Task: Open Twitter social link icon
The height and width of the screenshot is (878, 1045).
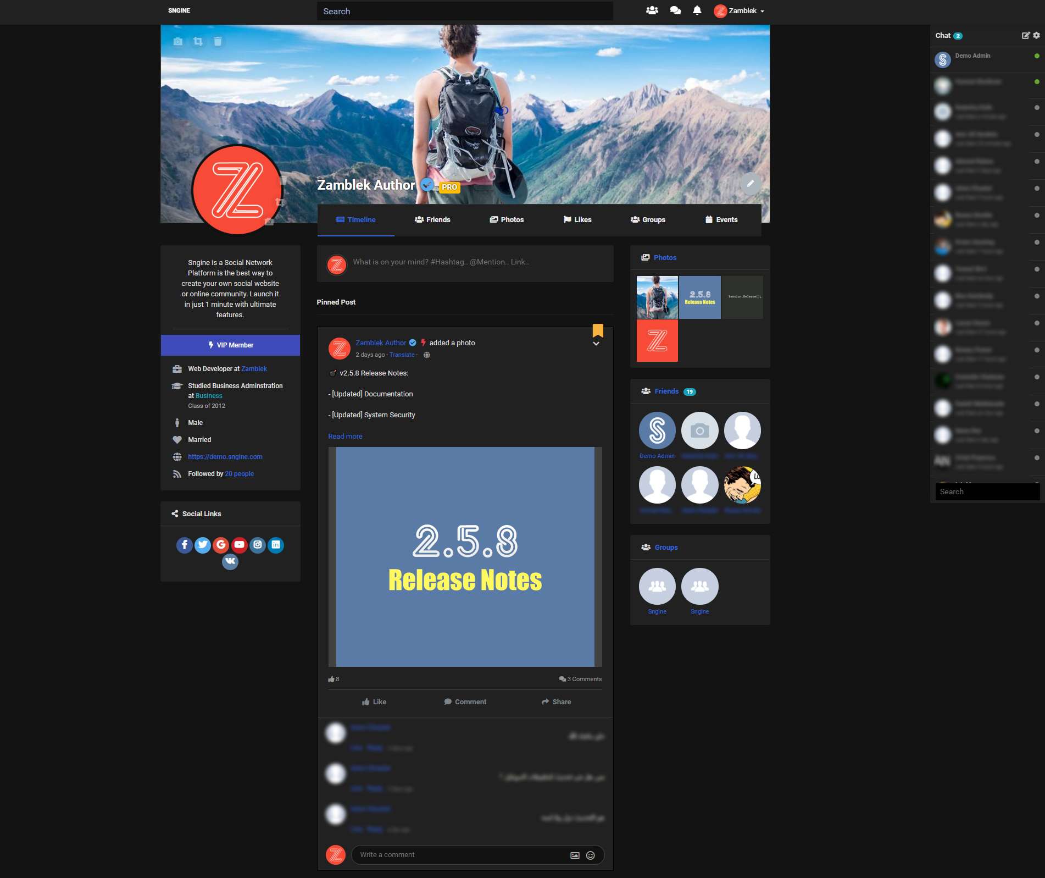Action: (203, 545)
